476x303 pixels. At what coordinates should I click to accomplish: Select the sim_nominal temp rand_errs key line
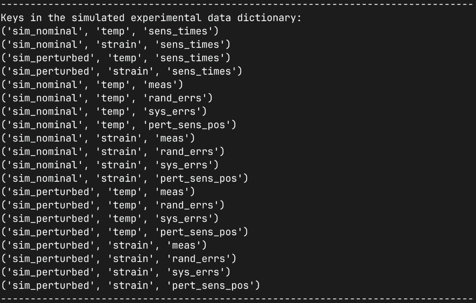coord(107,98)
